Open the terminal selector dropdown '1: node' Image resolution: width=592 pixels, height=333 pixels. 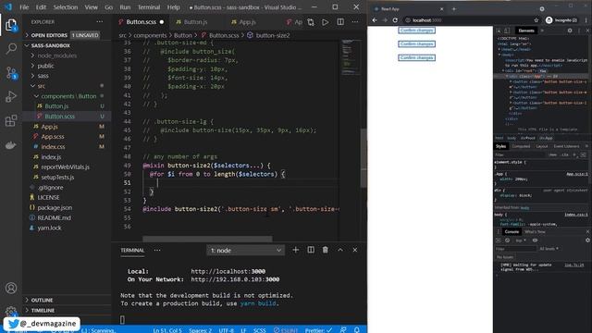point(245,251)
